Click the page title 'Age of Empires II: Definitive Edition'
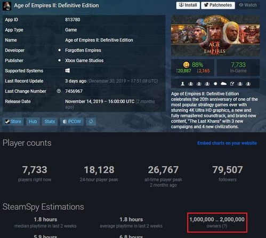This screenshot has height=238, width=266. tap(57, 5)
